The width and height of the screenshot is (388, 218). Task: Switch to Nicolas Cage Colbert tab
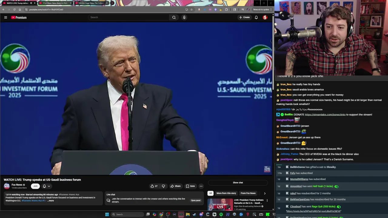pyautogui.click(x=91, y=3)
